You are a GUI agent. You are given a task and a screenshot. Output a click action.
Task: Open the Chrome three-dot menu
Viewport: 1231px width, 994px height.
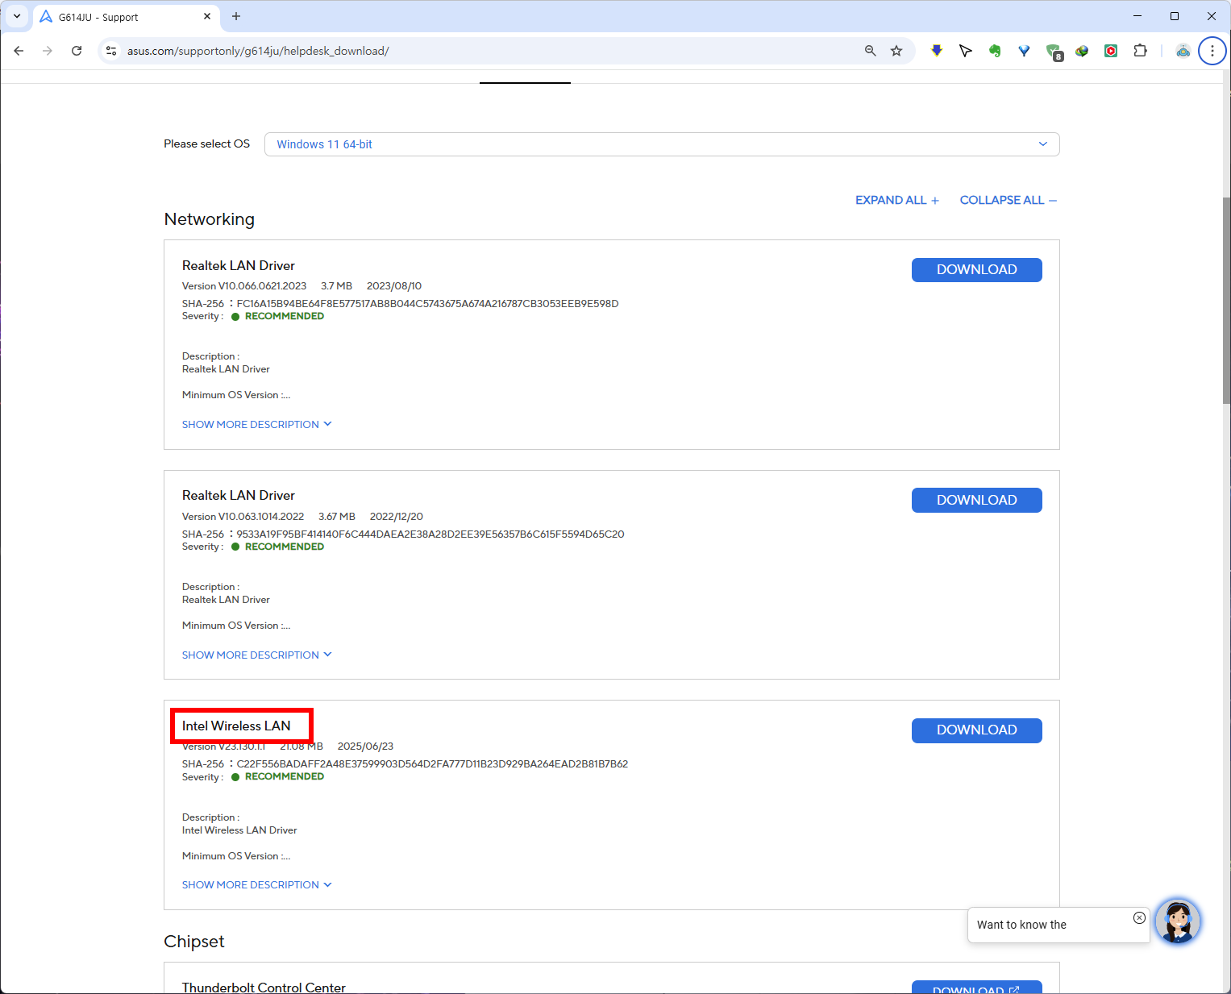pos(1212,51)
